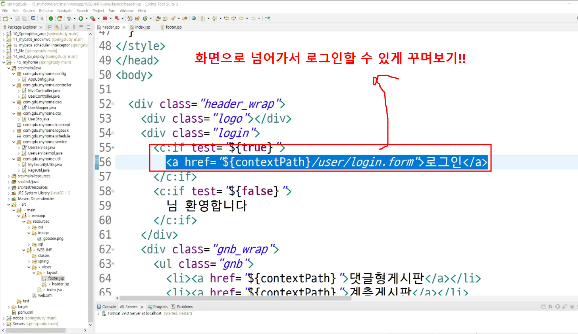Expand the src/main/resources folder
Screen dimensions: 578x334
point(9,176)
